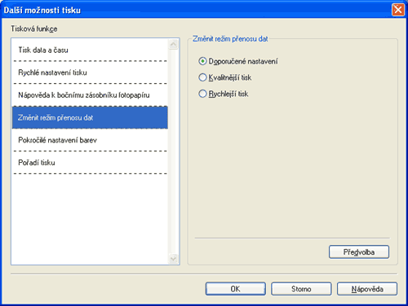Choose Nápověda k bočnímu zásobníku fotopapíru
Screen dimensions: 408x306
pyautogui.click(x=90, y=95)
